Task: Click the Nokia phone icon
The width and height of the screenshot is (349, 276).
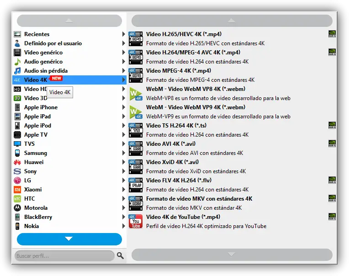Action: click(17, 226)
